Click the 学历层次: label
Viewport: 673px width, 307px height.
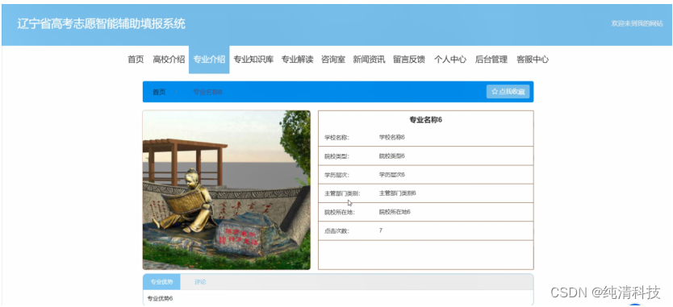(336, 175)
